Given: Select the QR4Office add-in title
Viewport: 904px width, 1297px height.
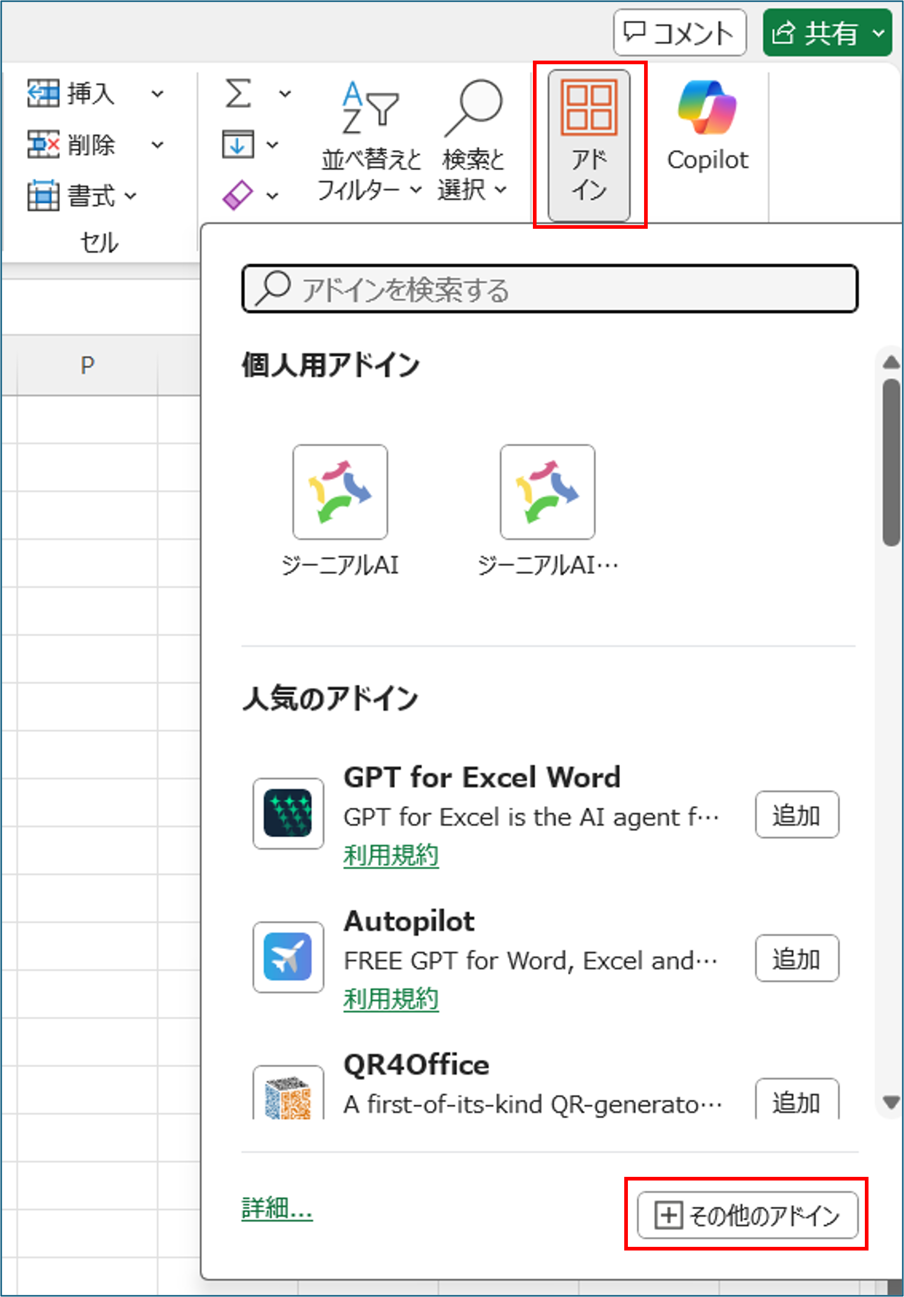Looking at the screenshot, I should point(417,1065).
